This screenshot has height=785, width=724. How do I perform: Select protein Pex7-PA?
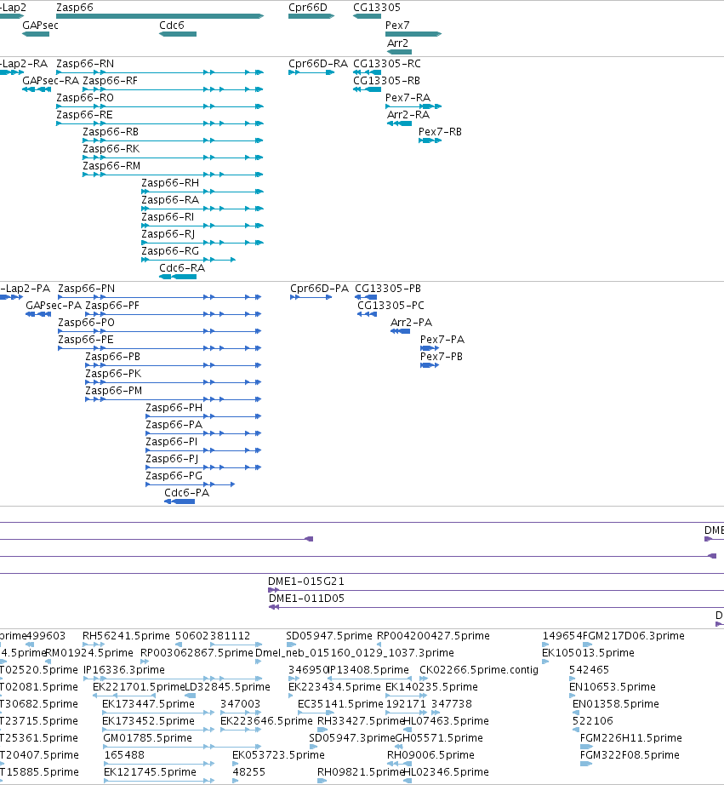pos(430,348)
